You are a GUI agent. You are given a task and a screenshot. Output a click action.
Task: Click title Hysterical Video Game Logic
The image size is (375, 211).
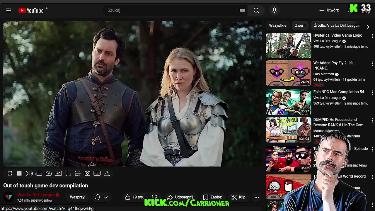[x=337, y=35]
